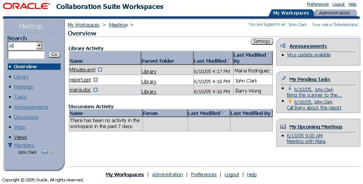This screenshot has width=363, height=184.
Task: Open Library in the sidebar
Action: click(x=21, y=77)
